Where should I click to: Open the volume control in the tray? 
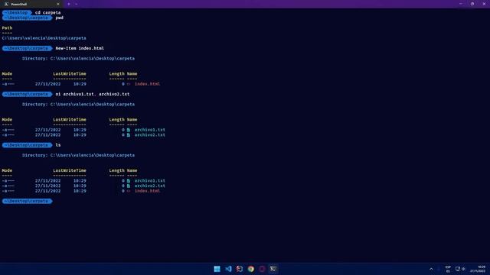[x=463, y=269]
